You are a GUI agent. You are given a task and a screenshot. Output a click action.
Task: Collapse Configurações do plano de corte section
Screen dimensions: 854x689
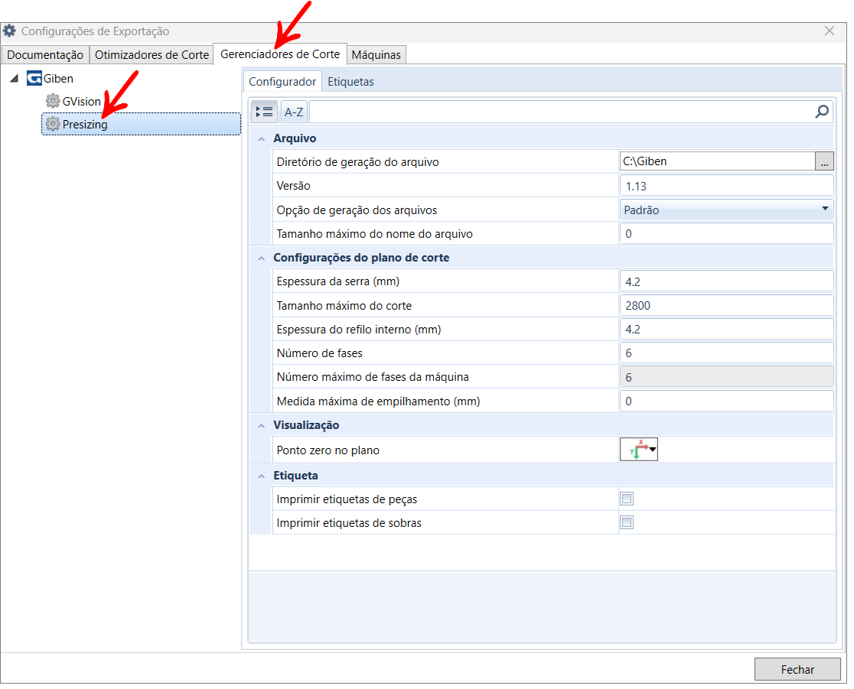(x=262, y=258)
